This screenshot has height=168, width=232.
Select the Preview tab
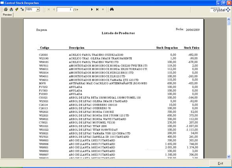point(7,15)
